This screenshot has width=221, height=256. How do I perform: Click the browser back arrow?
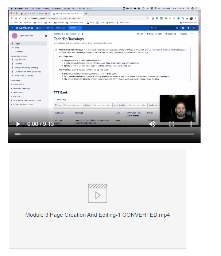click(x=11, y=19)
